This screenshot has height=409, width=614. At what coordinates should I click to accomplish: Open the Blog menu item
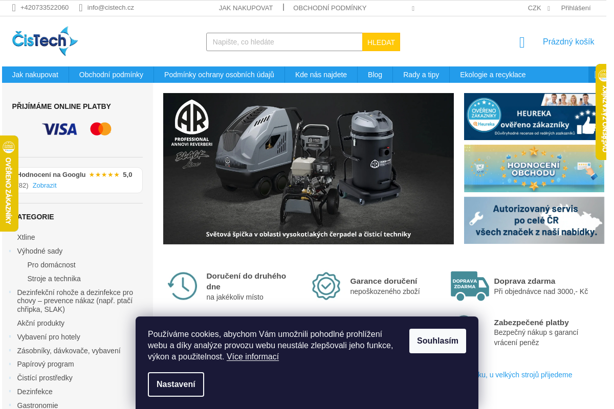(x=375, y=75)
